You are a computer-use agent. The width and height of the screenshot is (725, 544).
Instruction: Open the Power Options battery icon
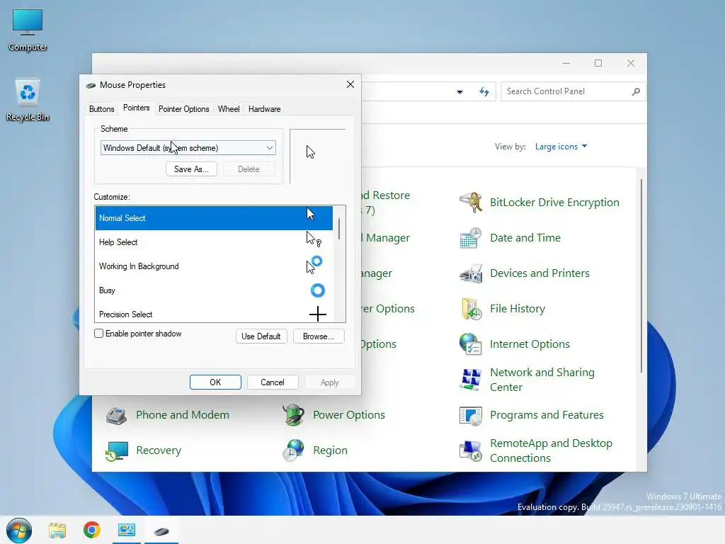point(294,415)
